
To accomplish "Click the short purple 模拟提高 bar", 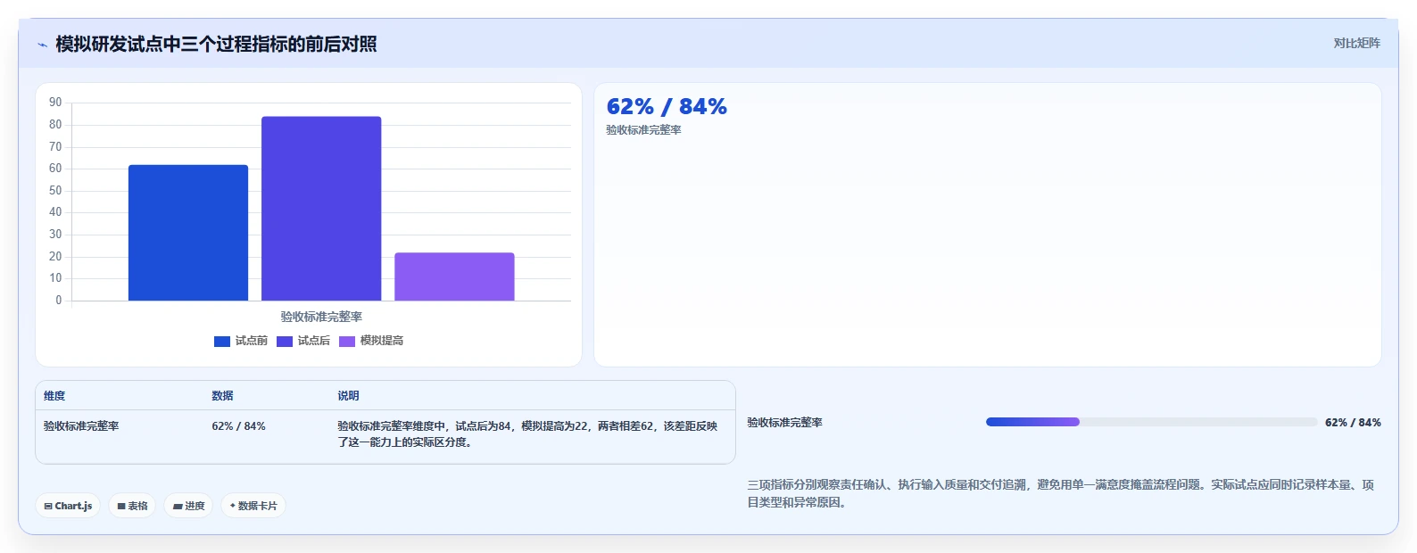I will [x=454, y=276].
